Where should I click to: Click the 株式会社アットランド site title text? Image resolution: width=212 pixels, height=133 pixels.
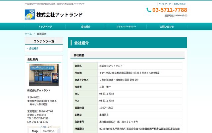[60, 15]
